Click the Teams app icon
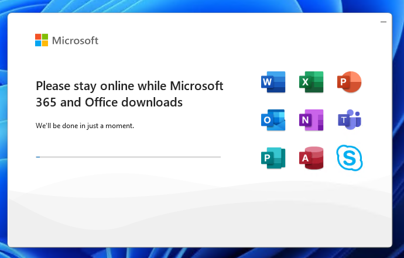 click(350, 119)
